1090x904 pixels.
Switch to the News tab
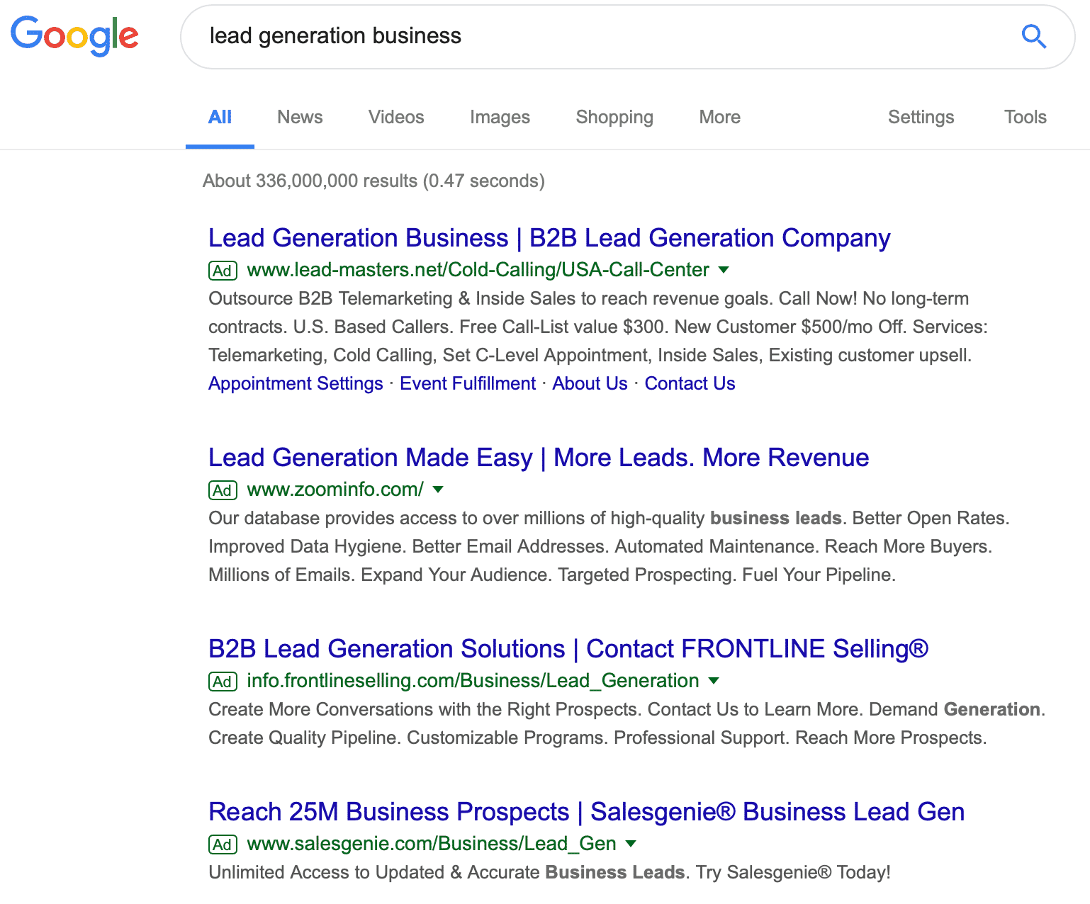coord(300,118)
